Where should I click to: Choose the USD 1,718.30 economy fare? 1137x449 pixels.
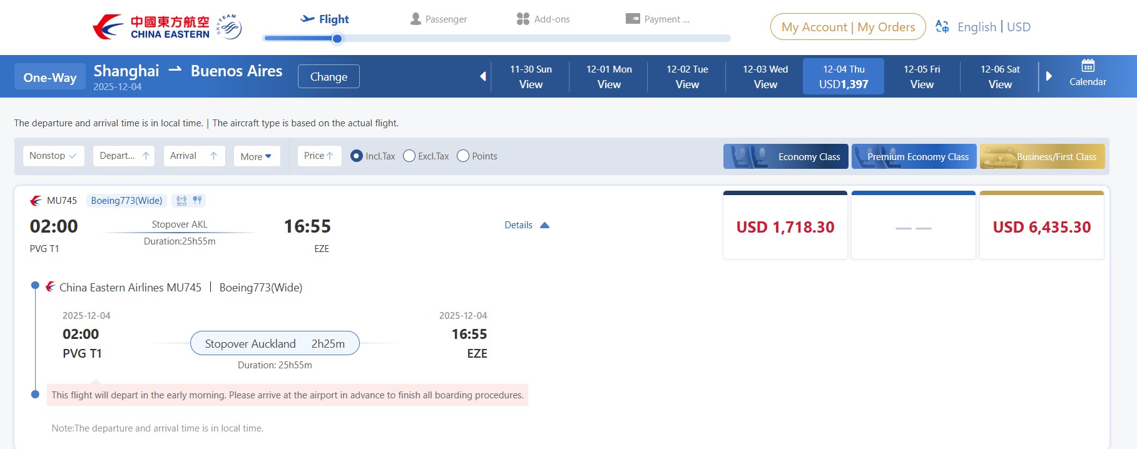pyautogui.click(x=785, y=225)
